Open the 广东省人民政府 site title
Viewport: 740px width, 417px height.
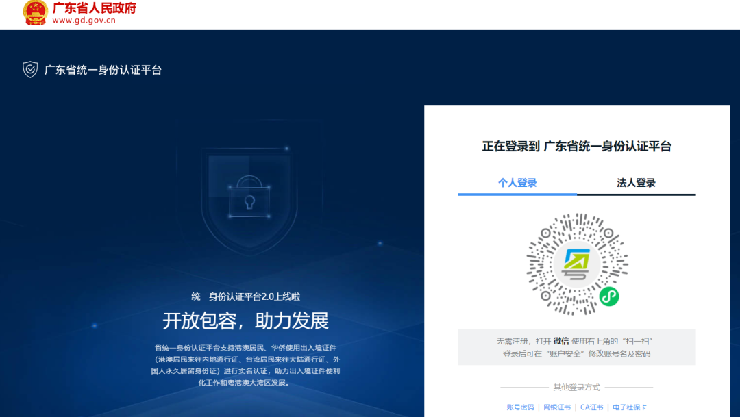[x=95, y=8]
